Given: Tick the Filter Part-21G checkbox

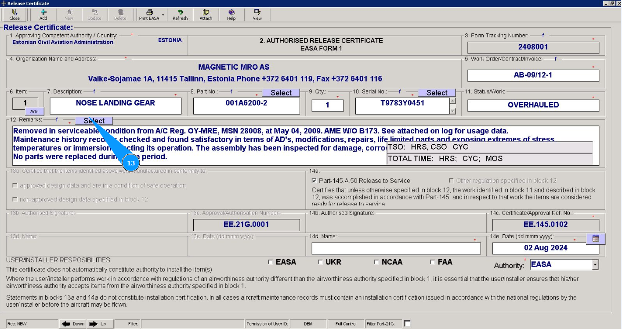Looking at the screenshot, I should [407, 324].
